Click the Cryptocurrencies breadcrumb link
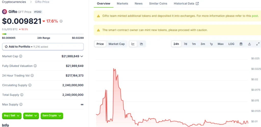This screenshot has height=127, width=261. tap(14, 2)
